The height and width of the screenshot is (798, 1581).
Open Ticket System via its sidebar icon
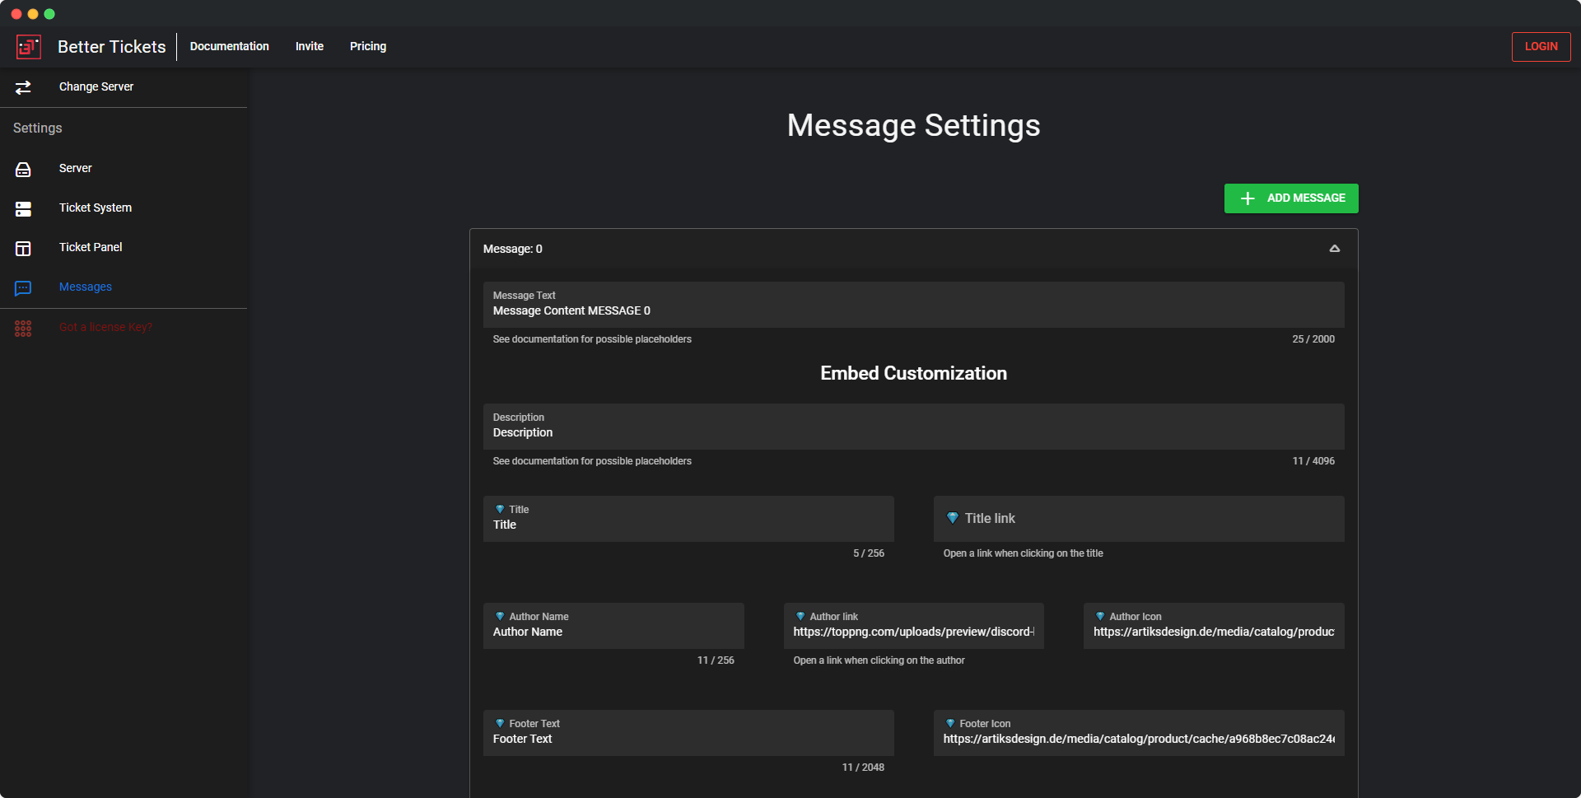tap(23, 209)
